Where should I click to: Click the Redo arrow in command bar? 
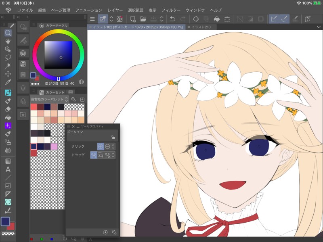183,19
